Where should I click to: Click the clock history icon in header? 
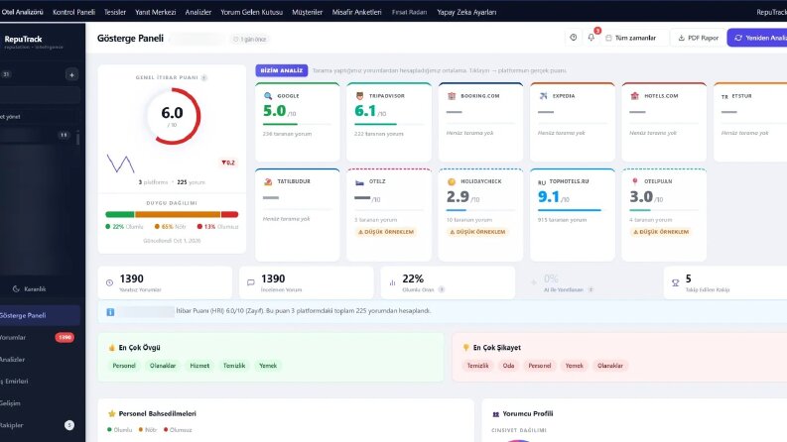[x=574, y=38]
